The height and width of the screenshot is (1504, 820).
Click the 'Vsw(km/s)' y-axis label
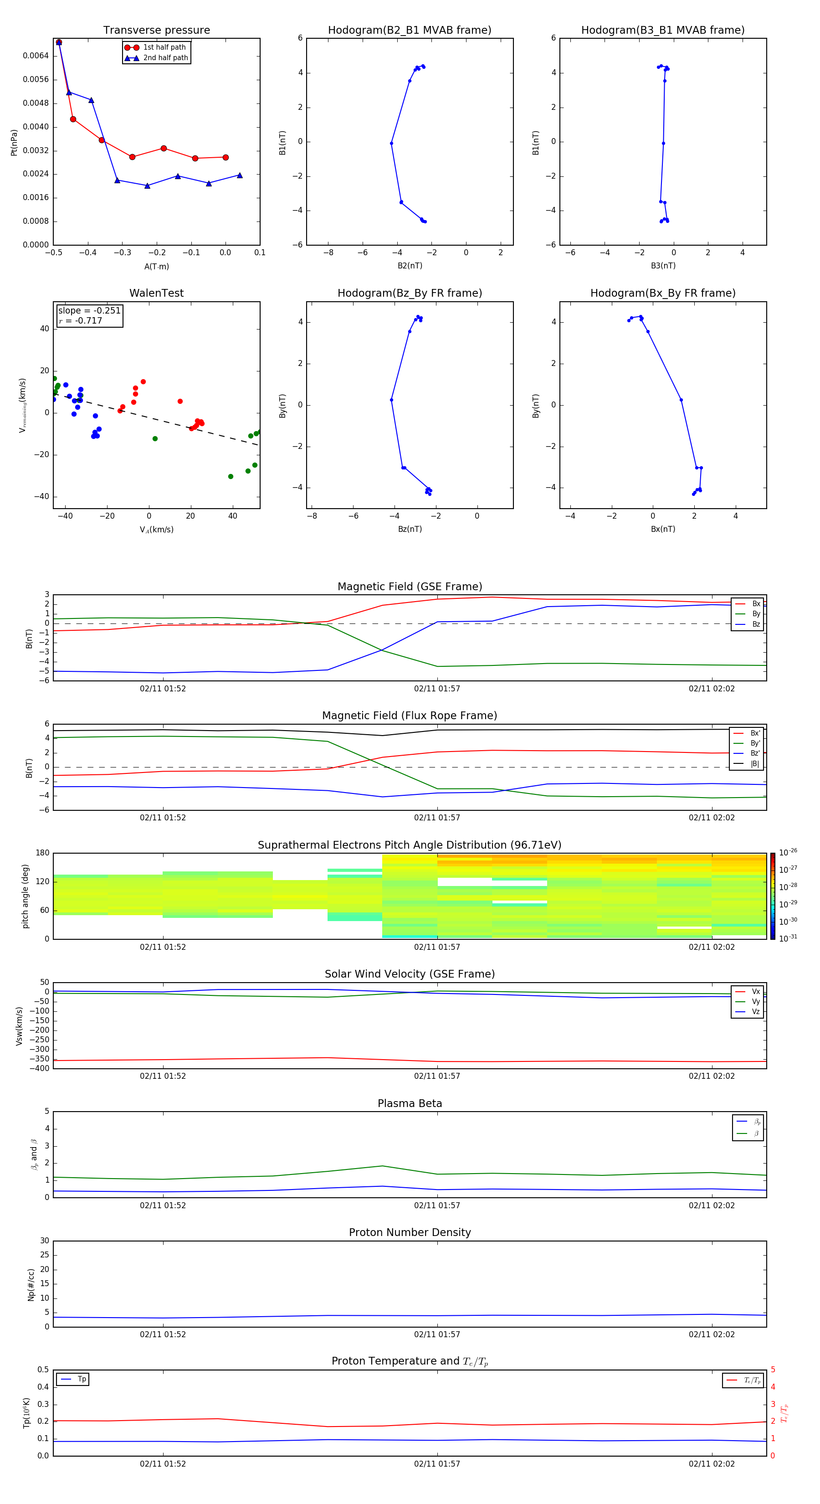19,1025
